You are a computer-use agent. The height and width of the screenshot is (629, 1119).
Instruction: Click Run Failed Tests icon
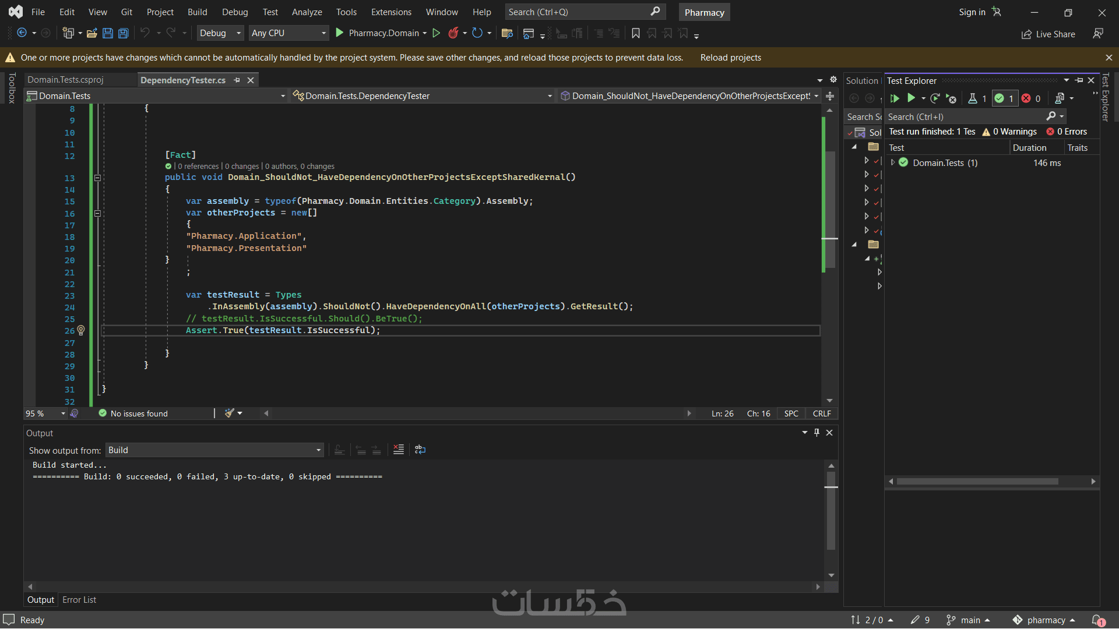coord(951,98)
